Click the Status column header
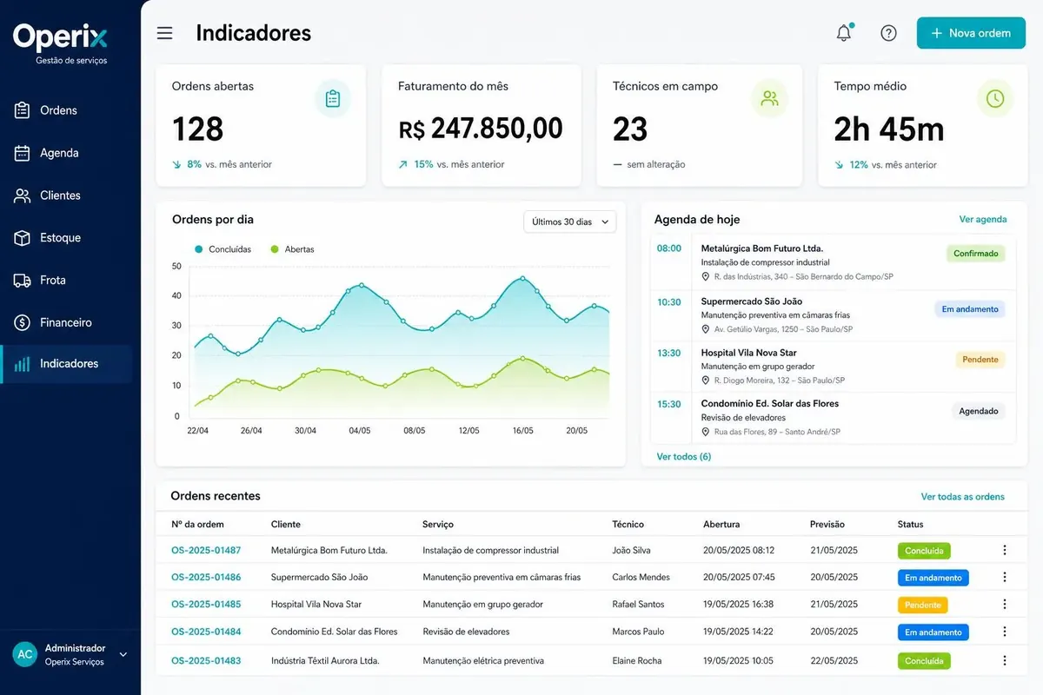Image resolution: width=1043 pixels, height=695 pixels. [x=911, y=524]
